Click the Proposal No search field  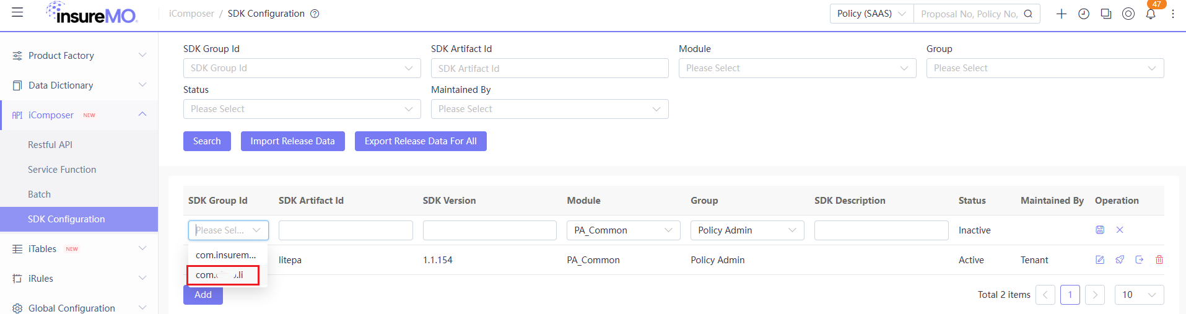pyautogui.click(x=969, y=14)
